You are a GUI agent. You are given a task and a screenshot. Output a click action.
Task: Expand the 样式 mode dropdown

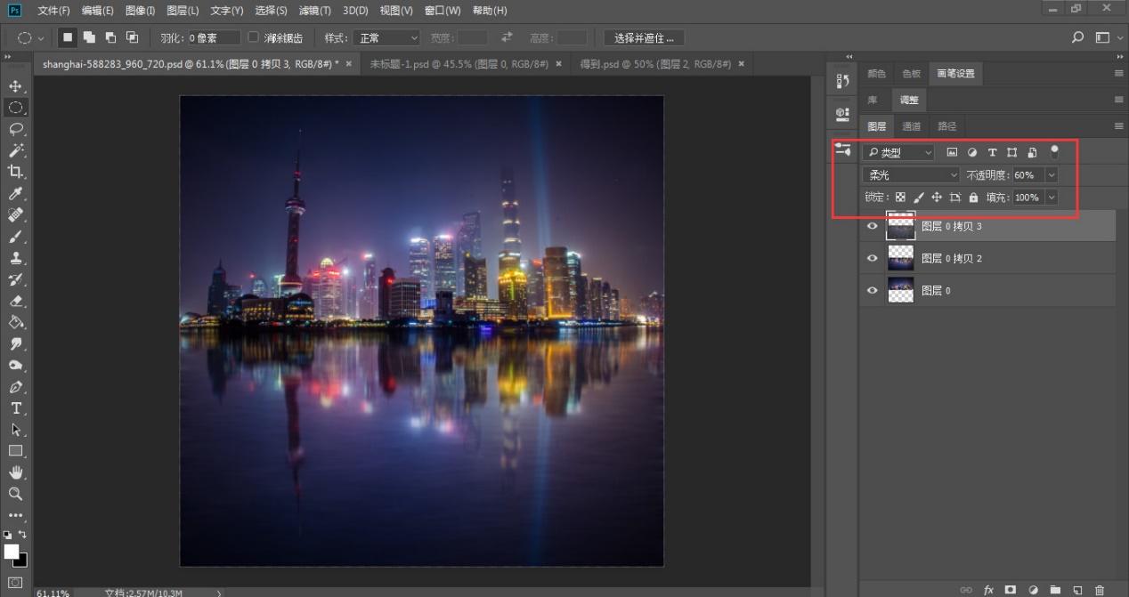coord(385,37)
